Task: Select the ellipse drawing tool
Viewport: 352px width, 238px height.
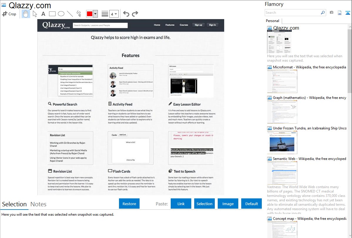Action: 61,14
